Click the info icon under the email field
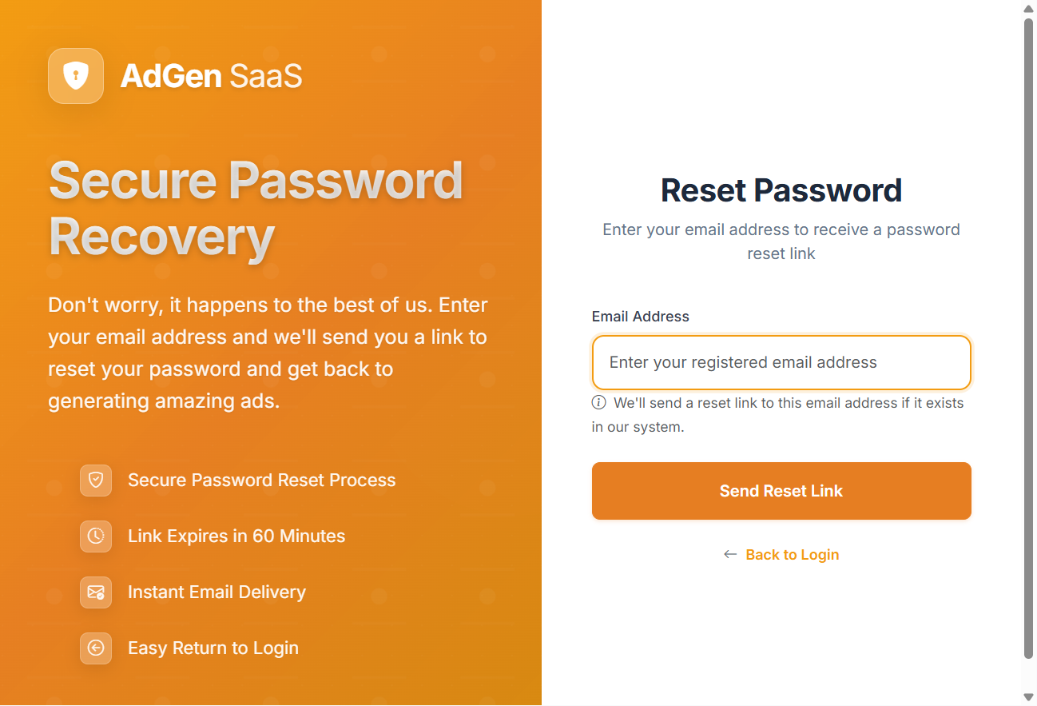The width and height of the screenshot is (1037, 706). (598, 402)
